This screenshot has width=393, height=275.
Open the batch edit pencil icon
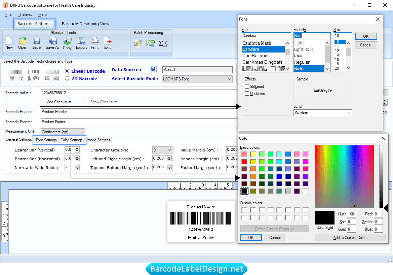click(138, 43)
